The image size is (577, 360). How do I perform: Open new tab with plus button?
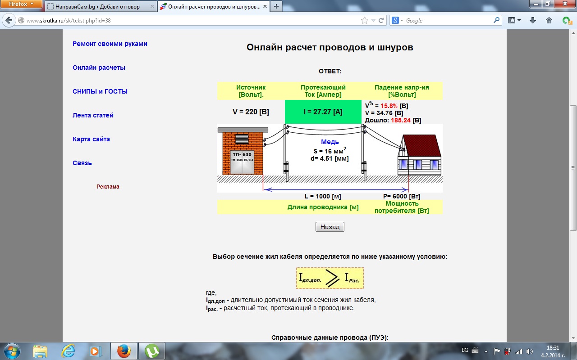(276, 6)
